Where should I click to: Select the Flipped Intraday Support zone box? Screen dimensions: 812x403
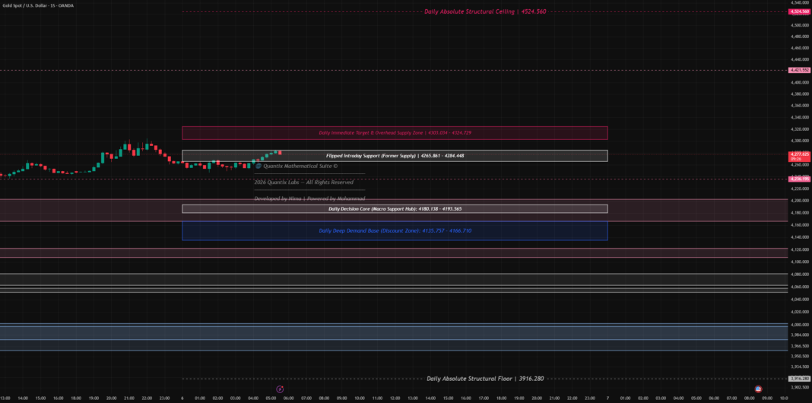click(x=395, y=156)
